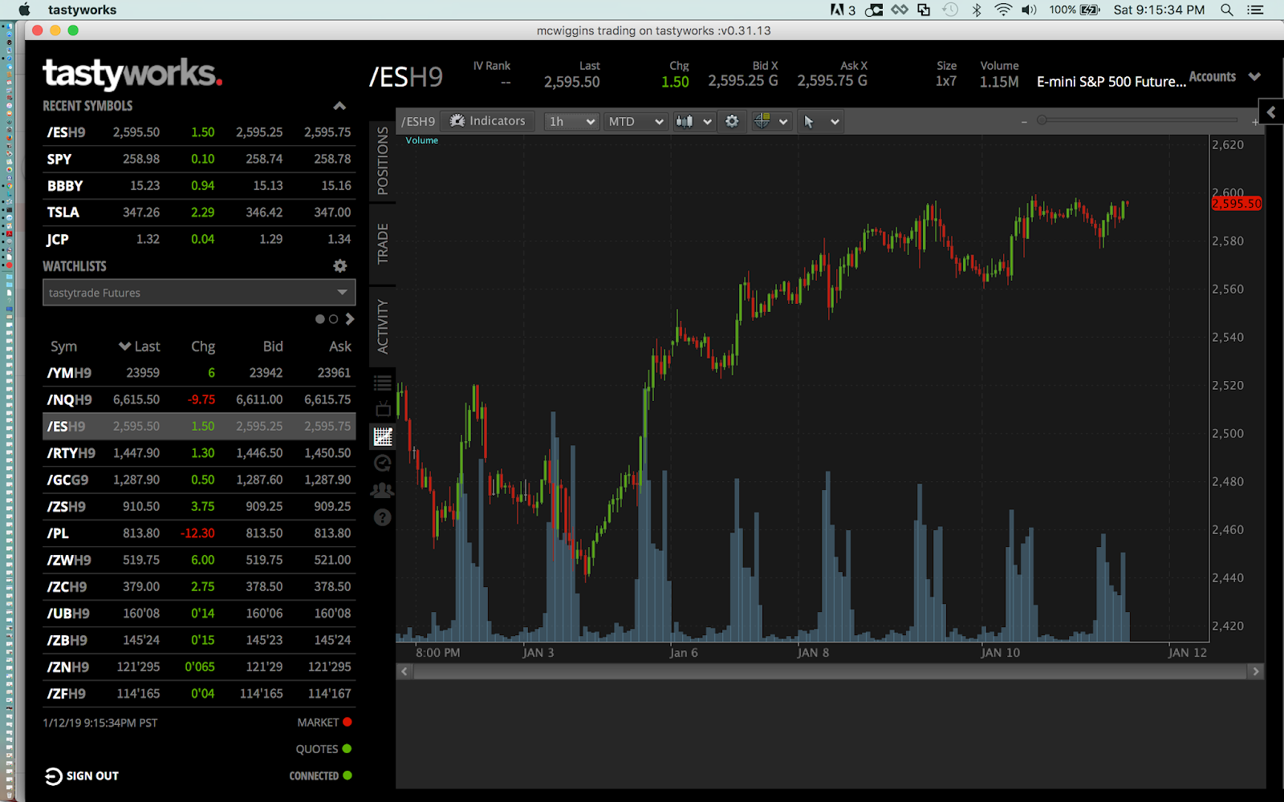The width and height of the screenshot is (1284, 802).
Task: Click the chart horizontal scrollbar track
Action: click(830, 671)
